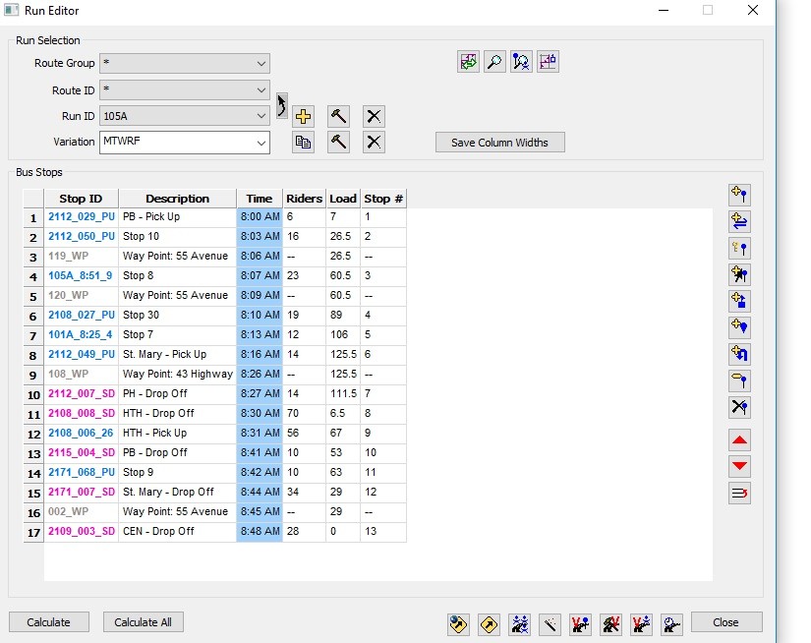This screenshot has width=811, height=643.
Task: Select stop ID 2112_050_PU
Action: (82, 236)
